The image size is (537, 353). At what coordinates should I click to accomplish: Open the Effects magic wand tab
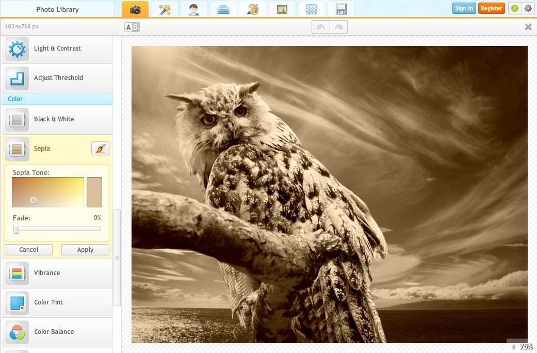[x=165, y=9]
